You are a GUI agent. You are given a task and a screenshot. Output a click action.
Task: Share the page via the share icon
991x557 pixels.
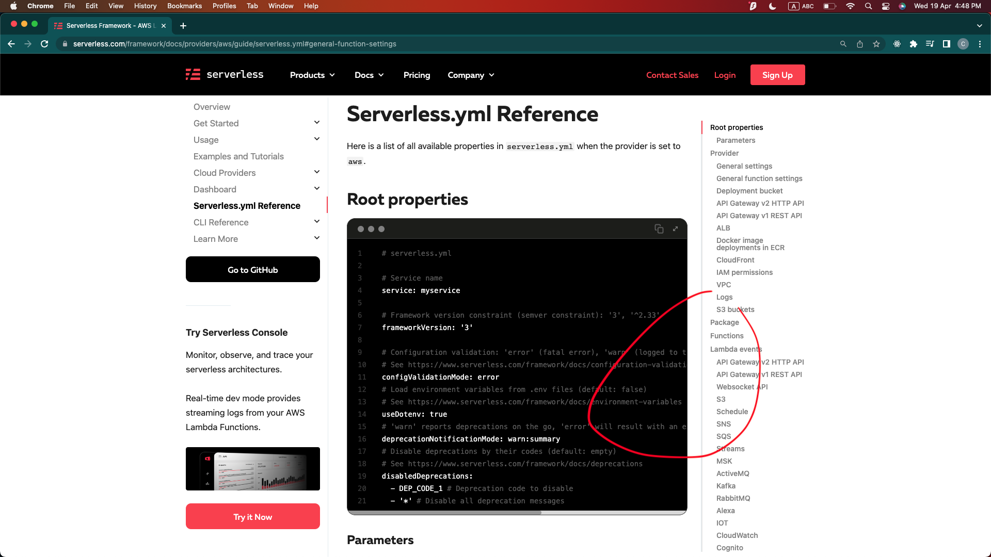tap(859, 44)
